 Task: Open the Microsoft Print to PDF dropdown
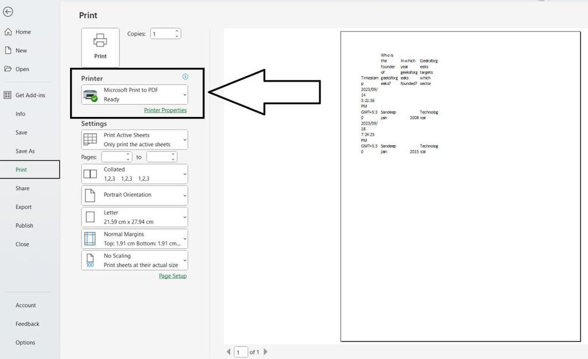click(134, 95)
